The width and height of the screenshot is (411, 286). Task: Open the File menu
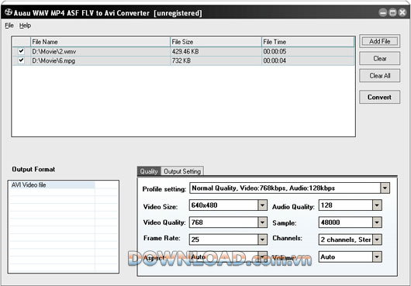pyautogui.click(x=9, y=26)
